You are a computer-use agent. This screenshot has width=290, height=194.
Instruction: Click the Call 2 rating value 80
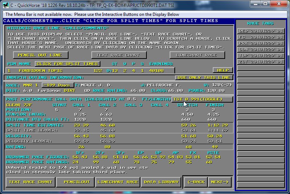pos(107,147)
